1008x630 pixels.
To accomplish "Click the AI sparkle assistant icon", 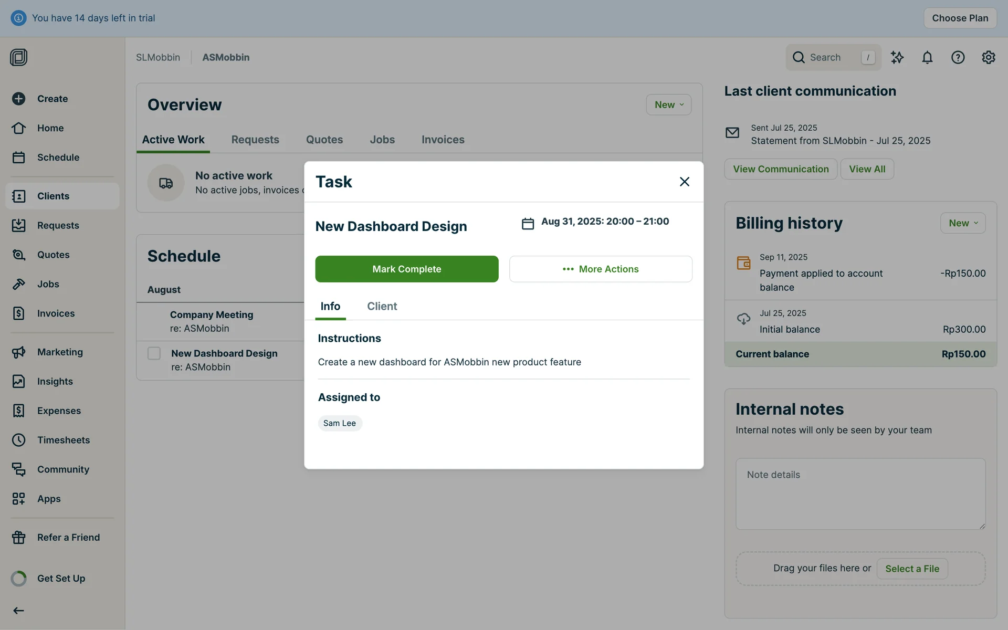I will (x=897, y=57).
